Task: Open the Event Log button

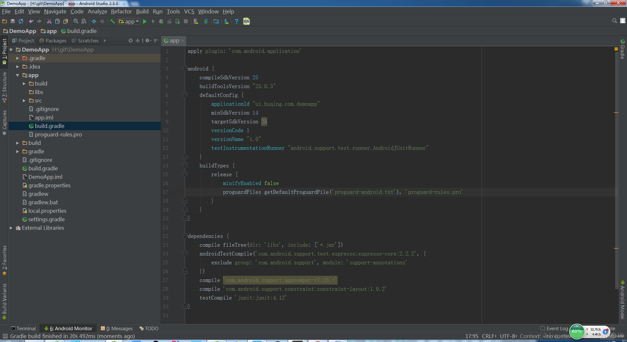Action: [x=554, y=328]
